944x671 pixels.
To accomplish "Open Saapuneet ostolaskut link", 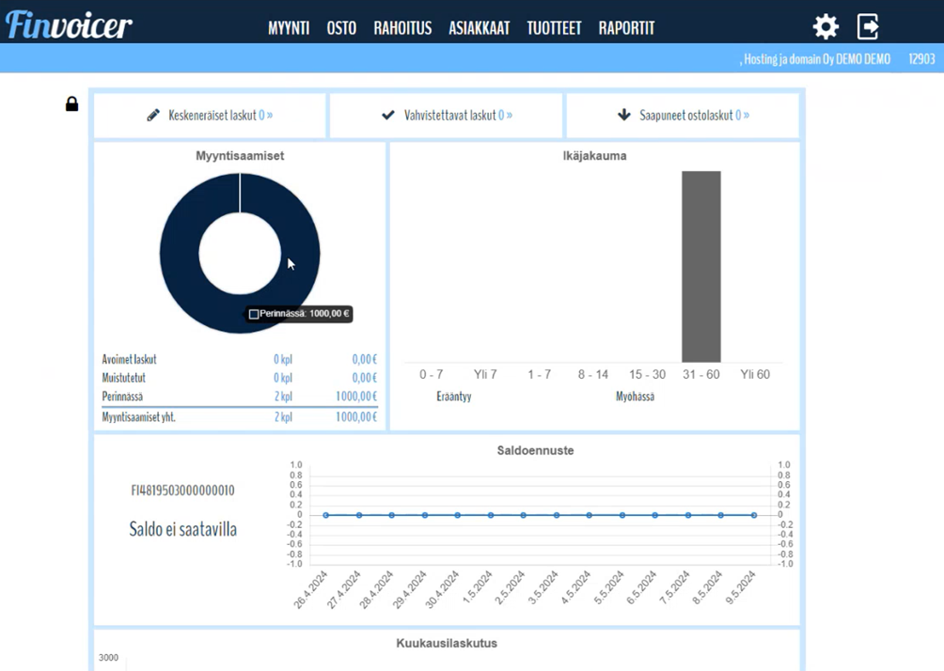I will tap(694, 116).
